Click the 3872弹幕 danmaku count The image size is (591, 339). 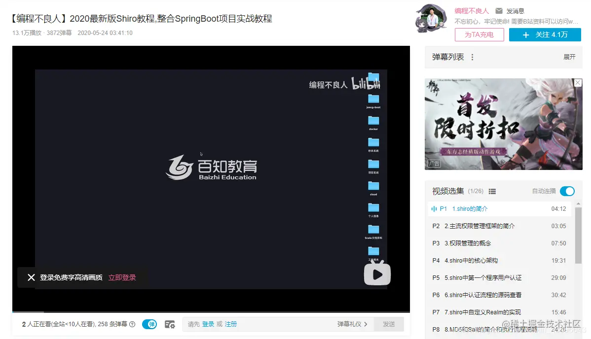pos(59,33)
